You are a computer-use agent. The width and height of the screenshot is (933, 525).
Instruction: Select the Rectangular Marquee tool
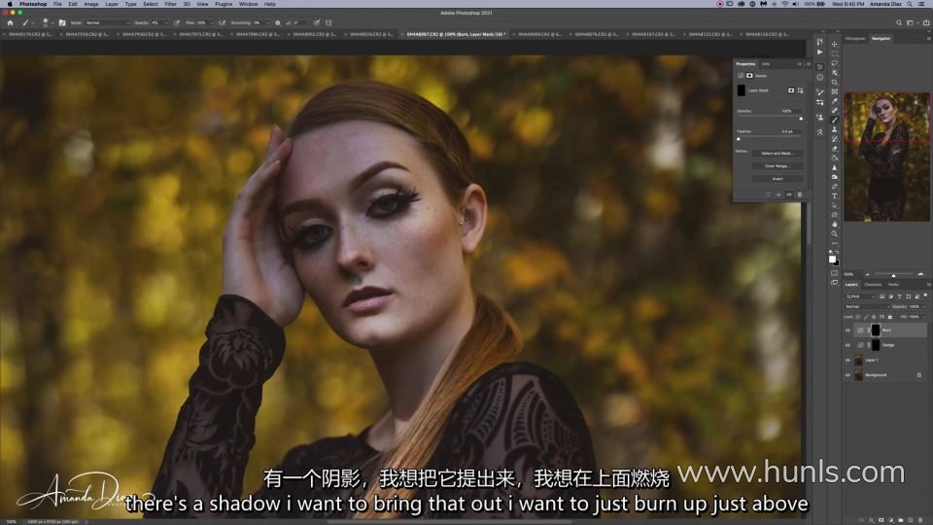pyautogui.click(x=835, y=53)
